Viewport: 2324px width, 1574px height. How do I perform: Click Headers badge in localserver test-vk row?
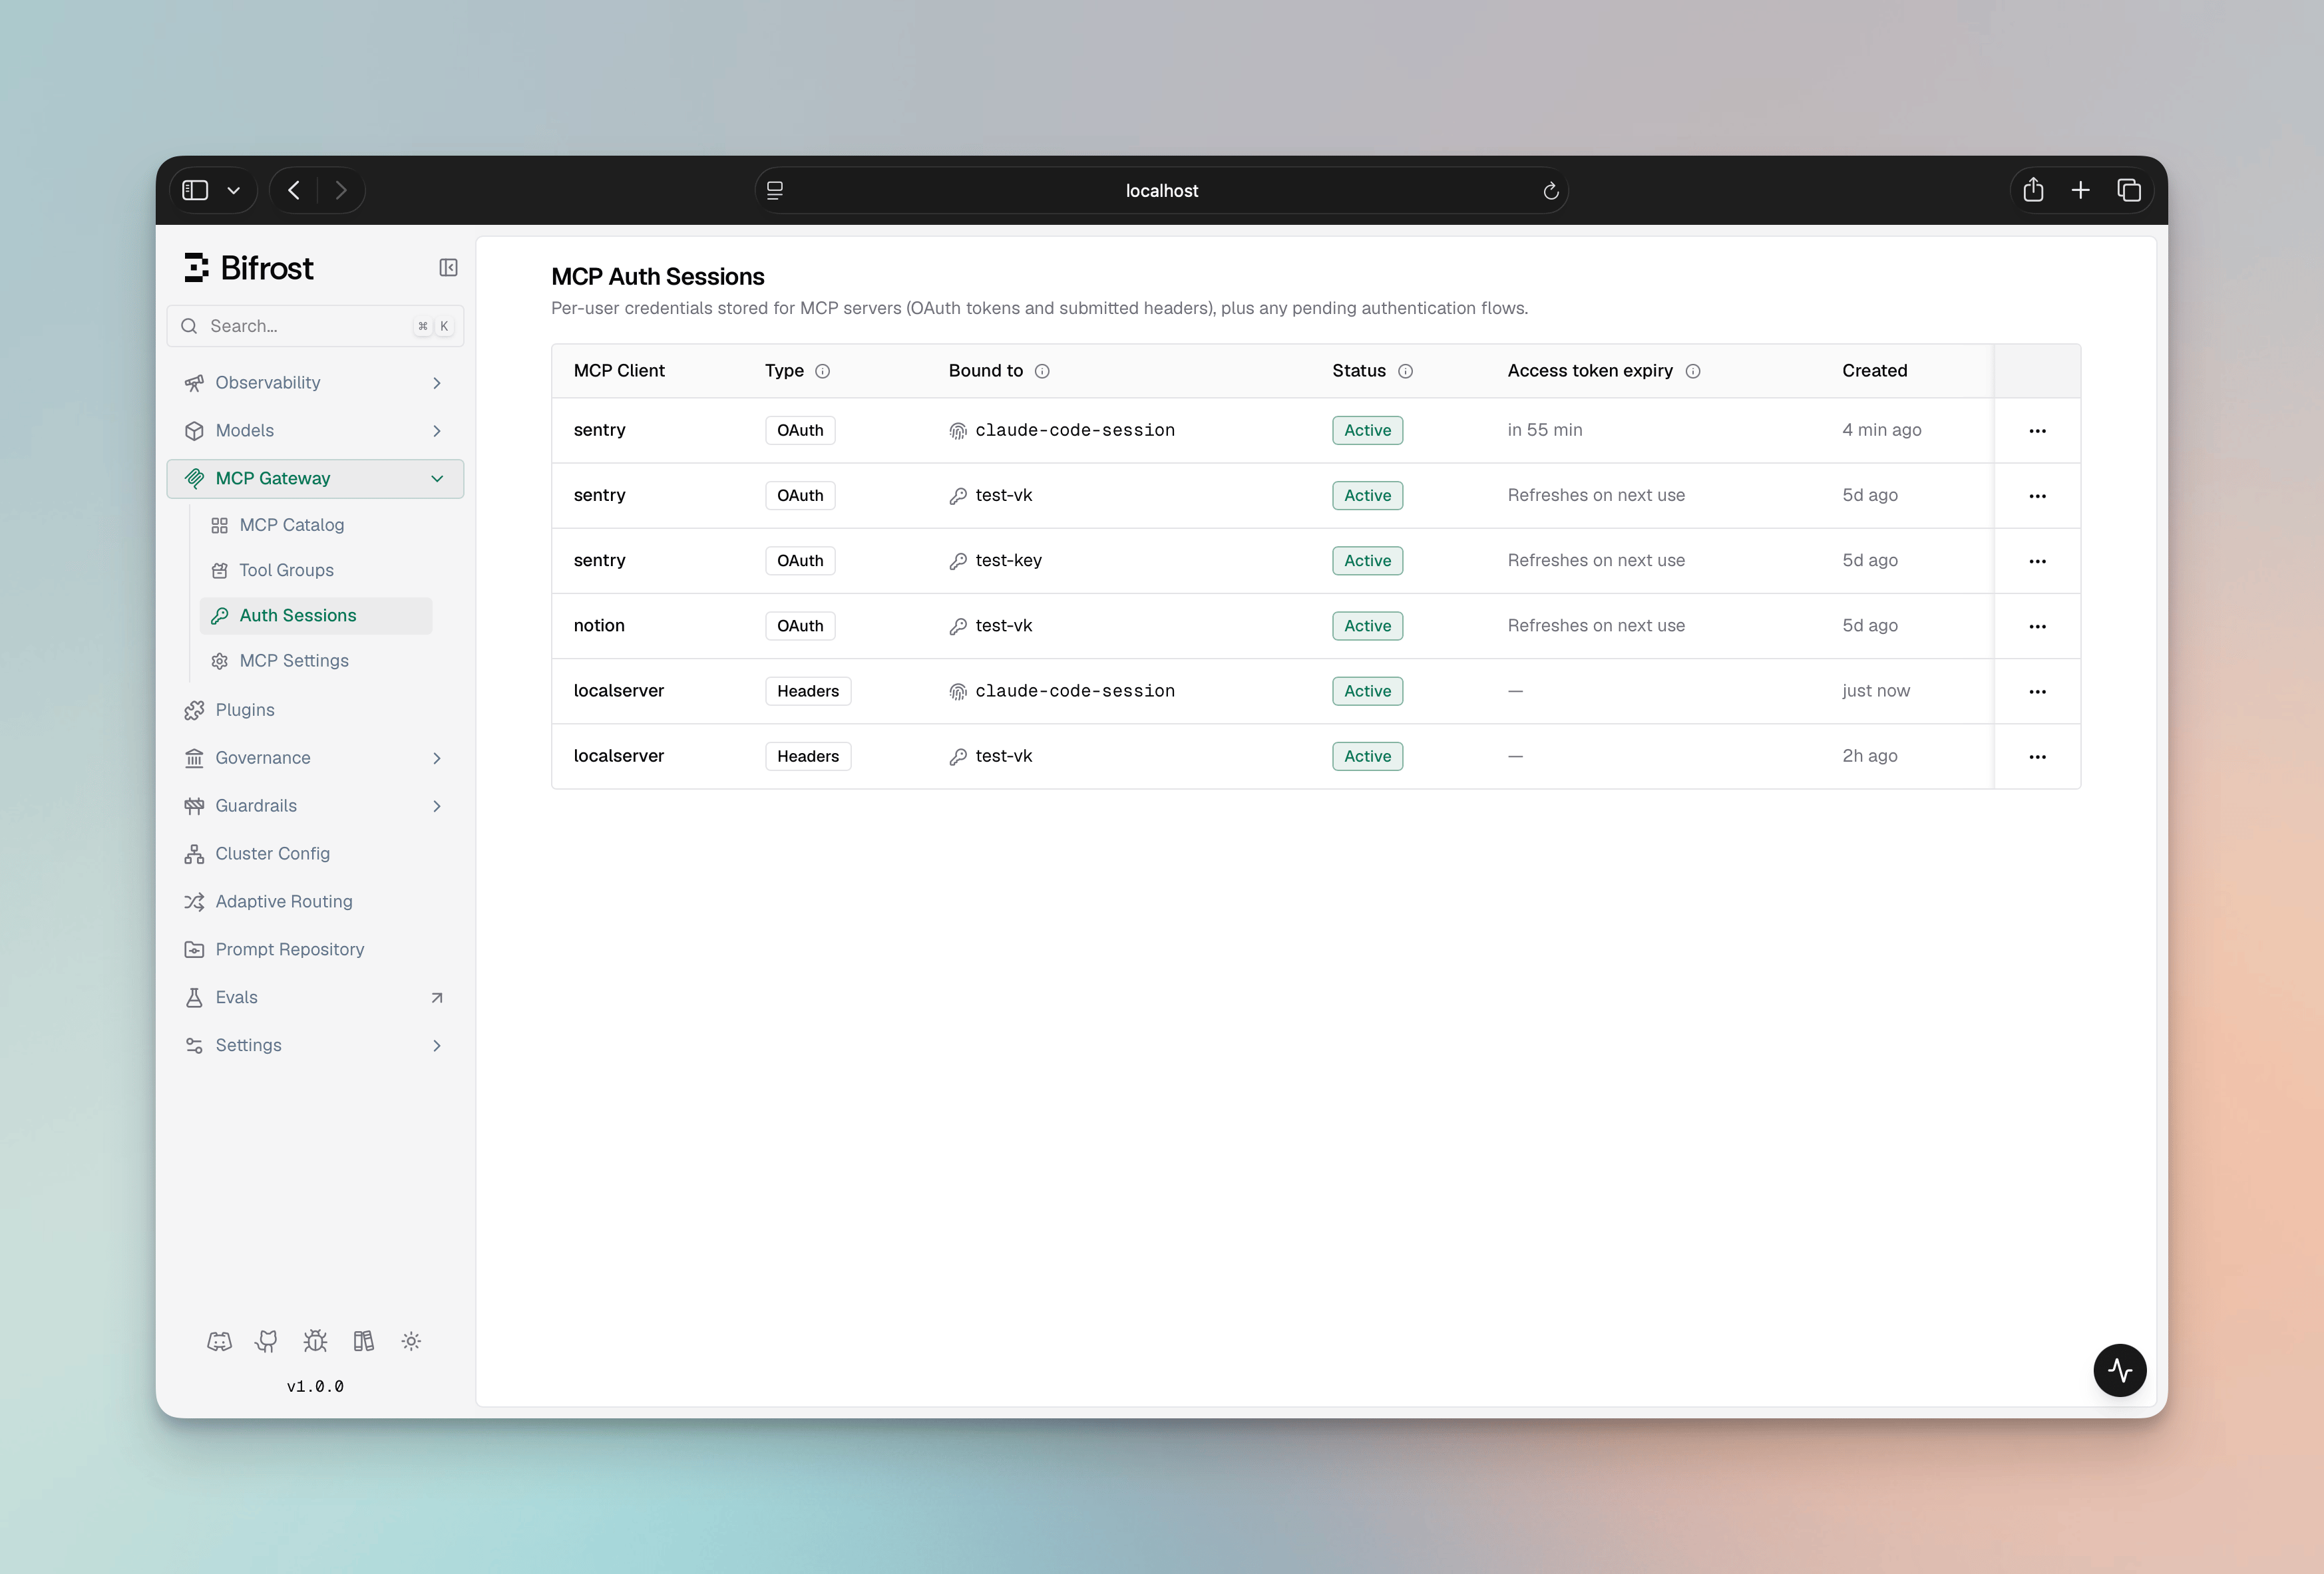[808, 756]
